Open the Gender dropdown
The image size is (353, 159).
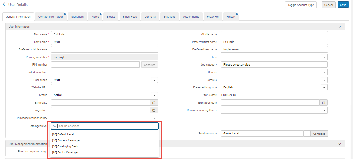point(324,72)
